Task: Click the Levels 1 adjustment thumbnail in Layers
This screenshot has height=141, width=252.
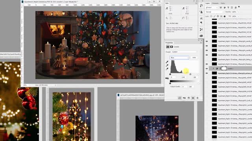Action: [x=217, y=69]
